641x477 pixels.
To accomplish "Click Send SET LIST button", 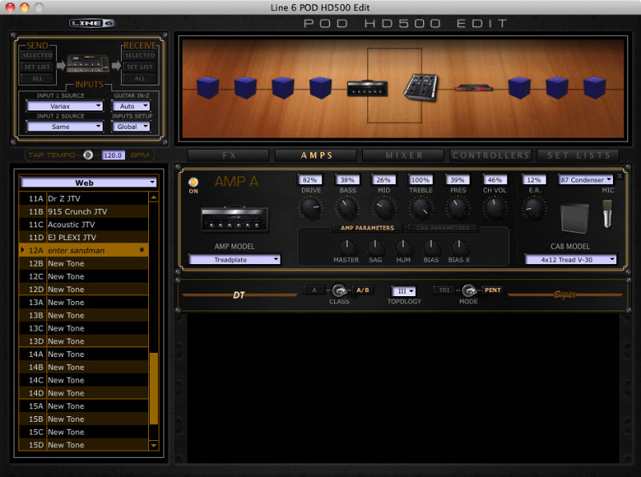I will (x=38, y=66).
